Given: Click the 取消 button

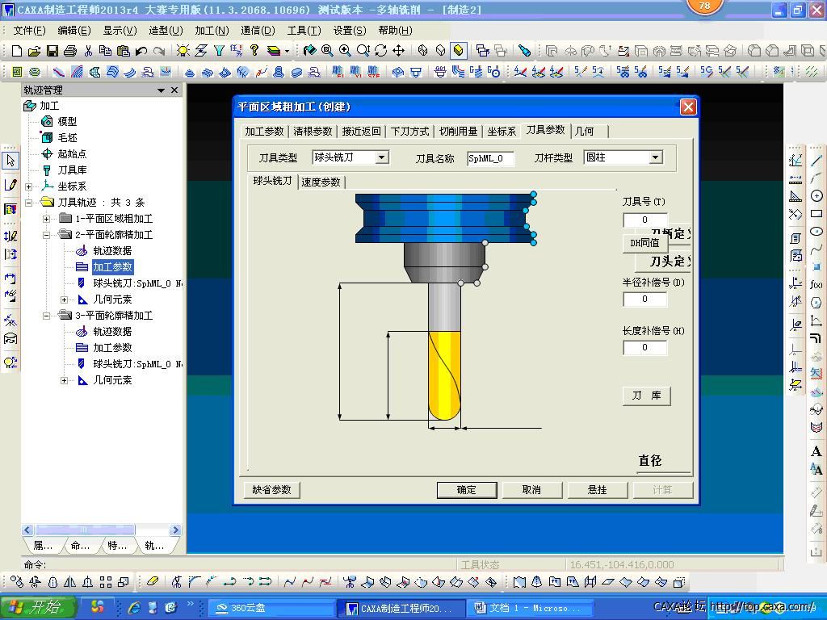Looking at the screenshot, I should (x=531, y=490).
